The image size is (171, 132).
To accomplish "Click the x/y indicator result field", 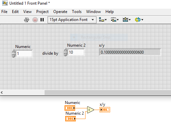I will pyautogui.click(x=130, y=52).
